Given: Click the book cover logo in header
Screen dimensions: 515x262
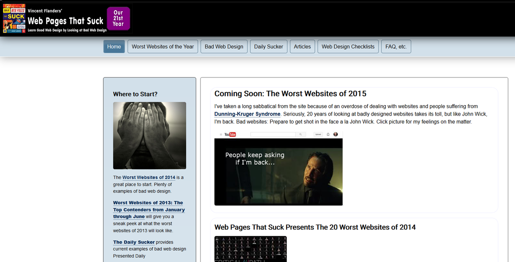Looking at the screenshot, I should coord(14,18).
